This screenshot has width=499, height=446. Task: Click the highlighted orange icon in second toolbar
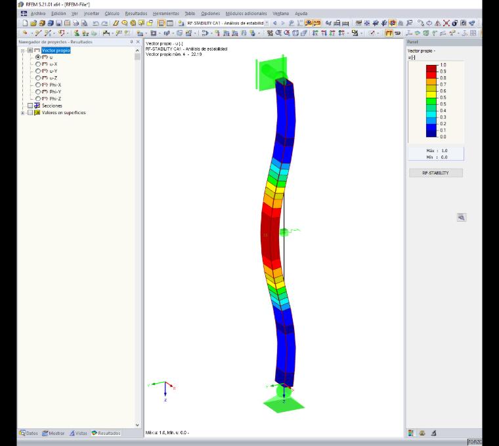(389, 33)
